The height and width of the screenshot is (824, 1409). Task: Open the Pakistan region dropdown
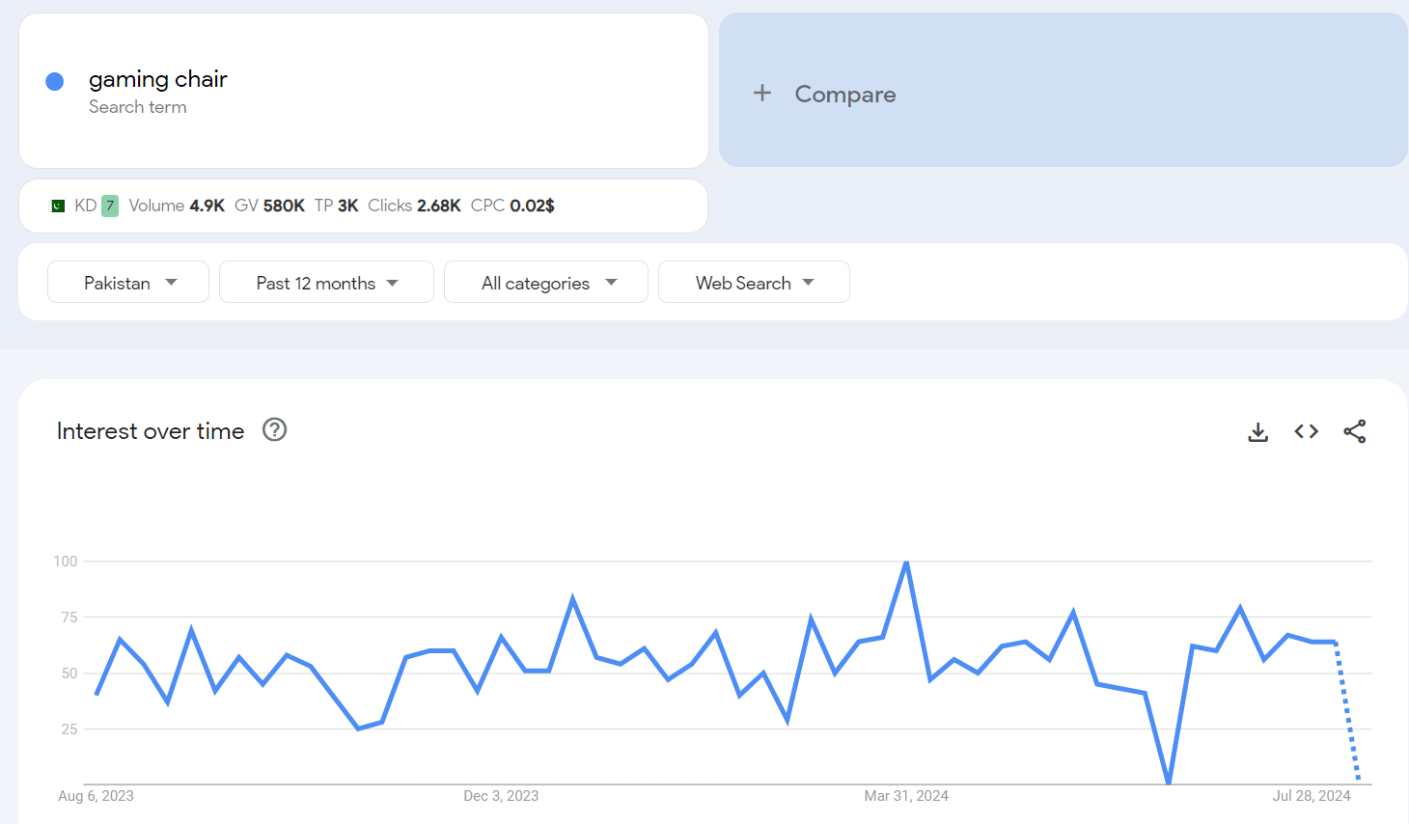(x=128, y=283)
